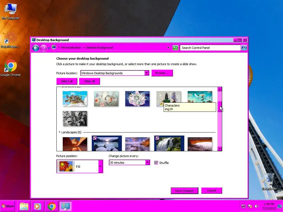This screenshot has width=283, height=212.
Task: Open recent pages dropdown beside Forward arrow
Action: pos(49,48)
